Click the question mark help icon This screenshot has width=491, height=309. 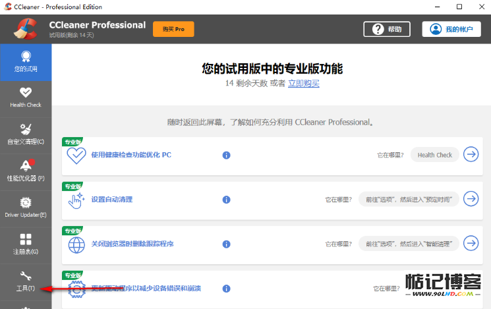coord(378,29)
